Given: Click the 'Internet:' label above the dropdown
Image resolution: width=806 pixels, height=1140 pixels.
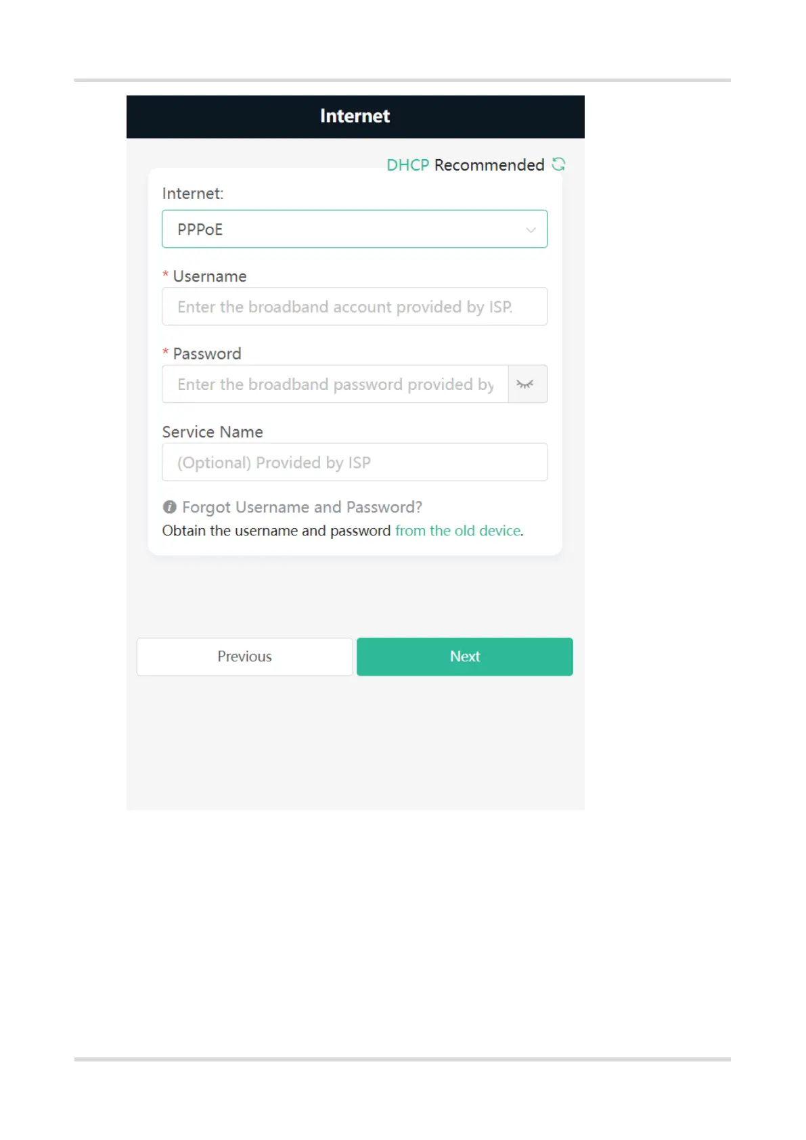Looking at the screenshot, I should coord(193,194).
